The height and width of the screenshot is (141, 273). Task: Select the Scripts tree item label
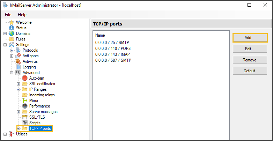(35, 123)
